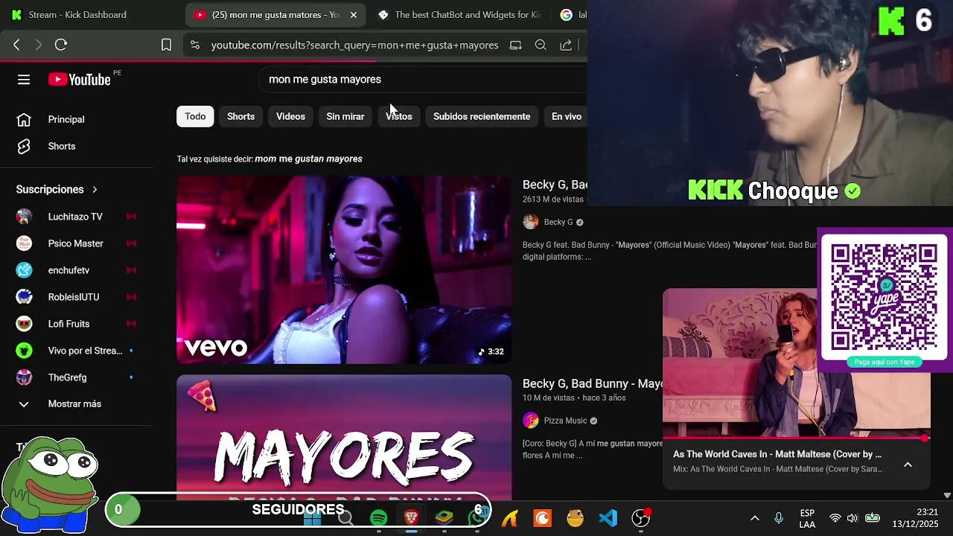Open the yellow character app in taskbar

[x=575, y=517]
